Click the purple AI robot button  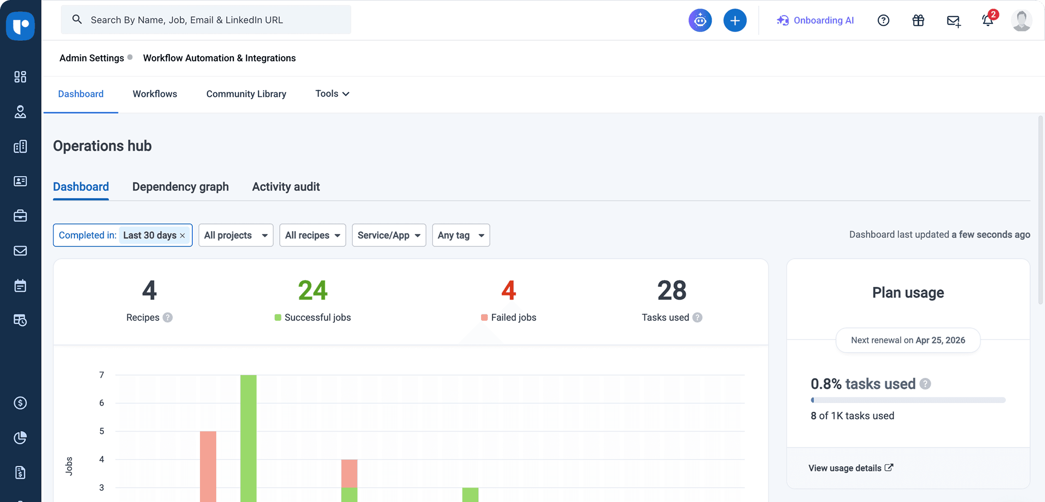coord(700,20)
